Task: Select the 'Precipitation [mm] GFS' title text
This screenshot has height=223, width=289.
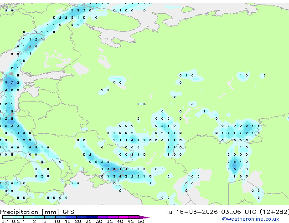Action: click(x=37, y=212)
